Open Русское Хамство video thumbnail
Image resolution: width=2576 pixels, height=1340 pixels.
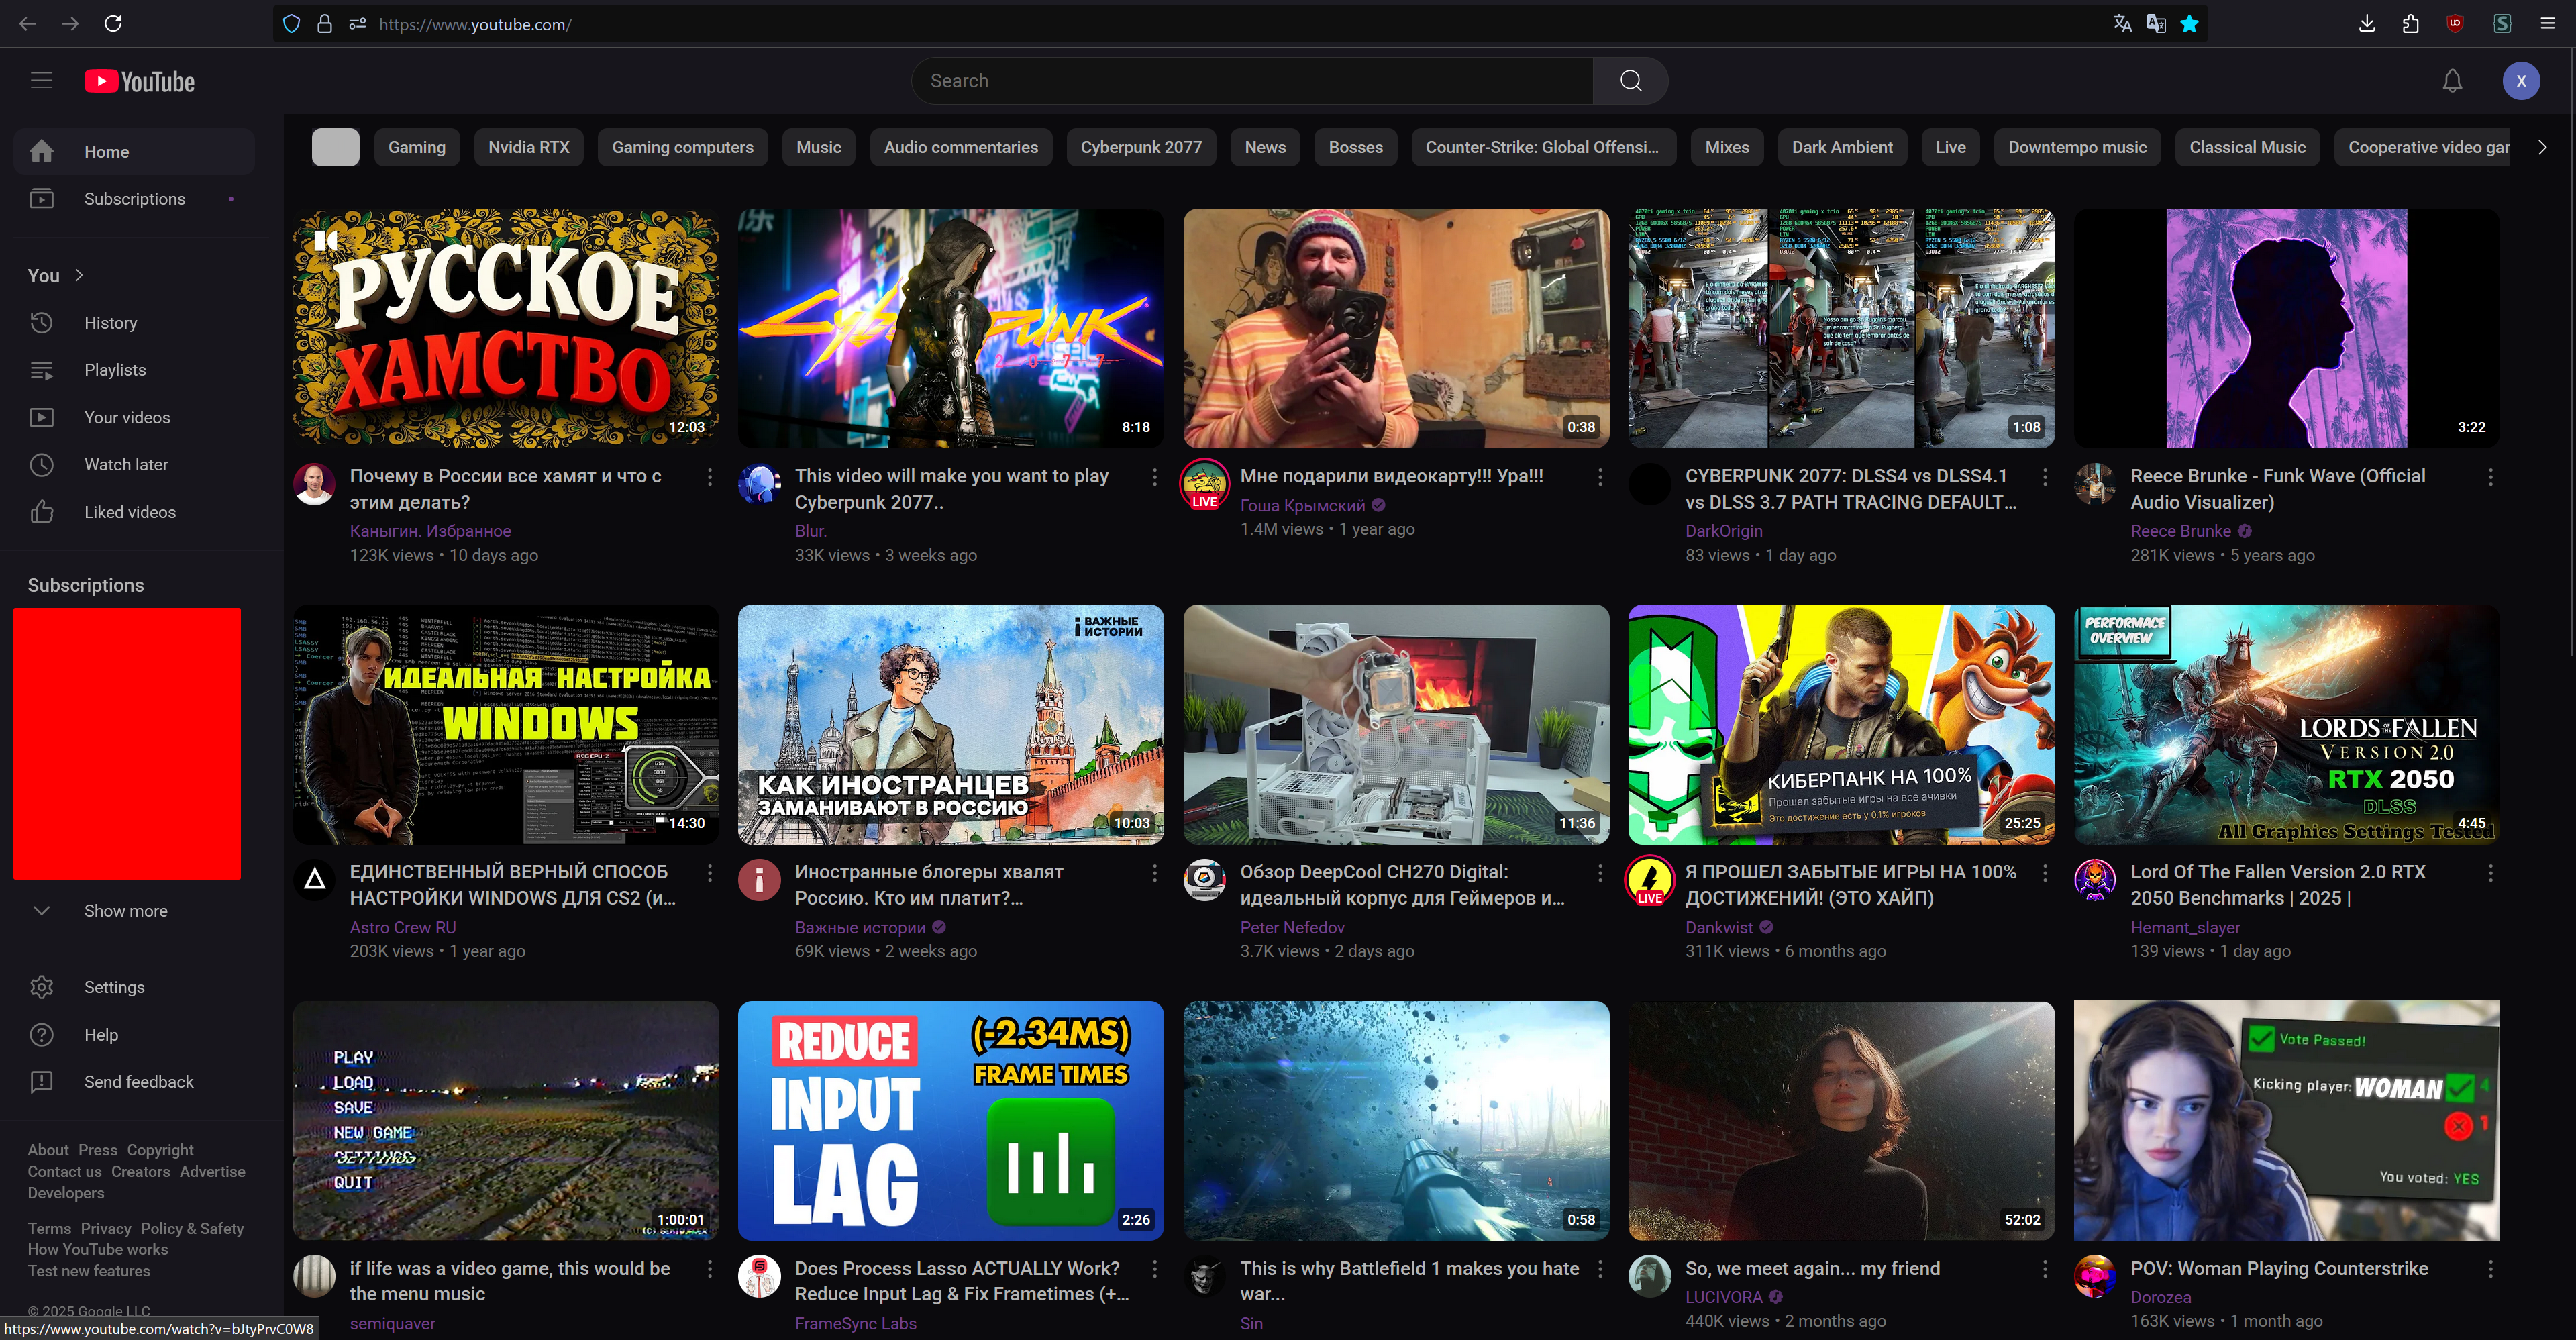(x=505, y=328)
